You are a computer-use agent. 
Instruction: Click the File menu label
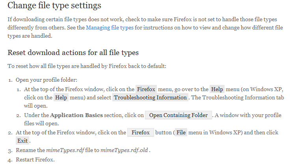coord(181,132)
